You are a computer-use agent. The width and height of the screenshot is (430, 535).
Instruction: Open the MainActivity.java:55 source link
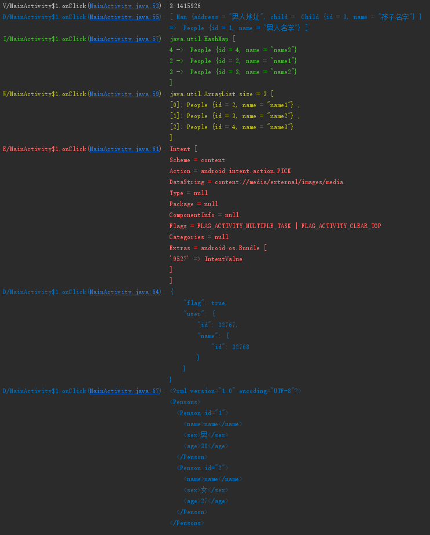[124, 17]
